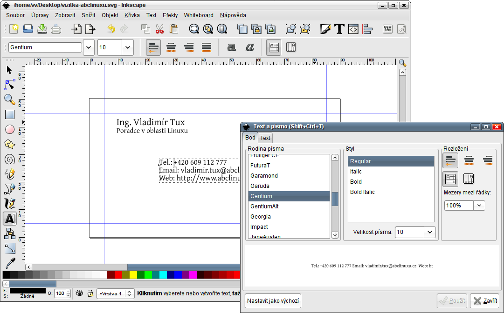Open the Efekty menu
Viewport: 504px width, 313px height.
170,15
